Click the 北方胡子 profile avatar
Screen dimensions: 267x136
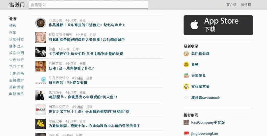coord(40,95)
